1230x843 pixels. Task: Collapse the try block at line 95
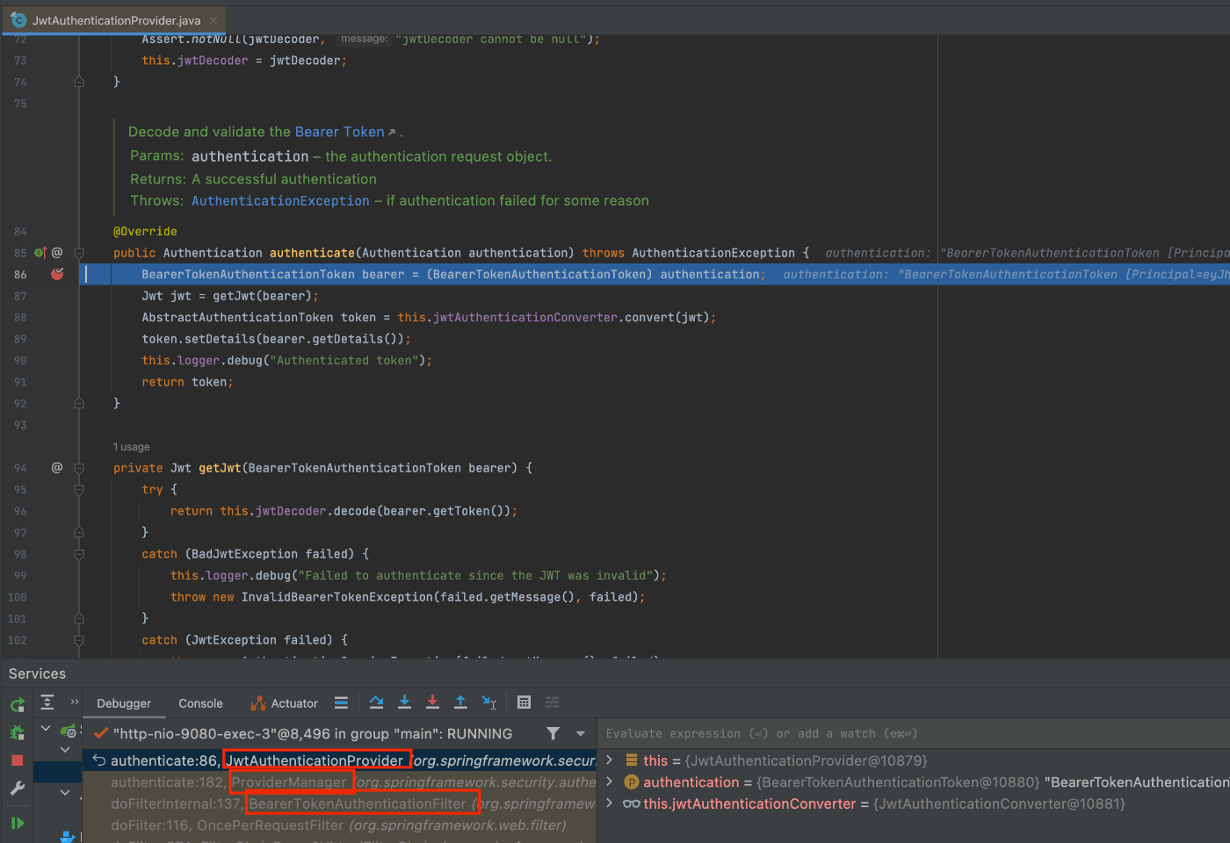pos(79,490)
